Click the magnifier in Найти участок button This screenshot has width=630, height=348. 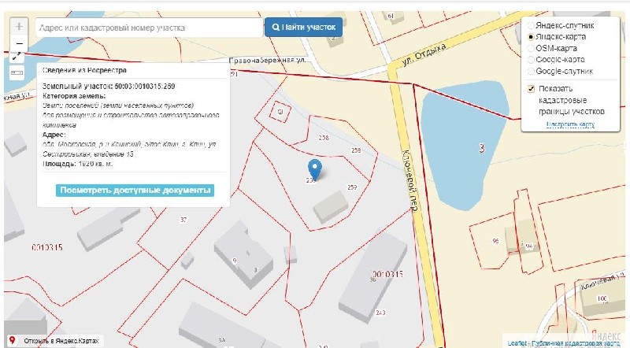(276, 28)
